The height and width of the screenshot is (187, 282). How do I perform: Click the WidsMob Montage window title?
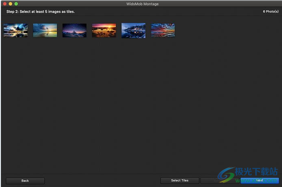tap(141, 4)
